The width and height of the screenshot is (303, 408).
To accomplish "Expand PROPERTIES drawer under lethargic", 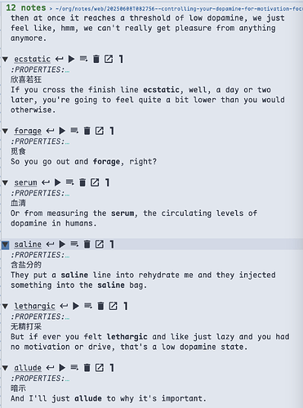I will click(x=40, y=316).
